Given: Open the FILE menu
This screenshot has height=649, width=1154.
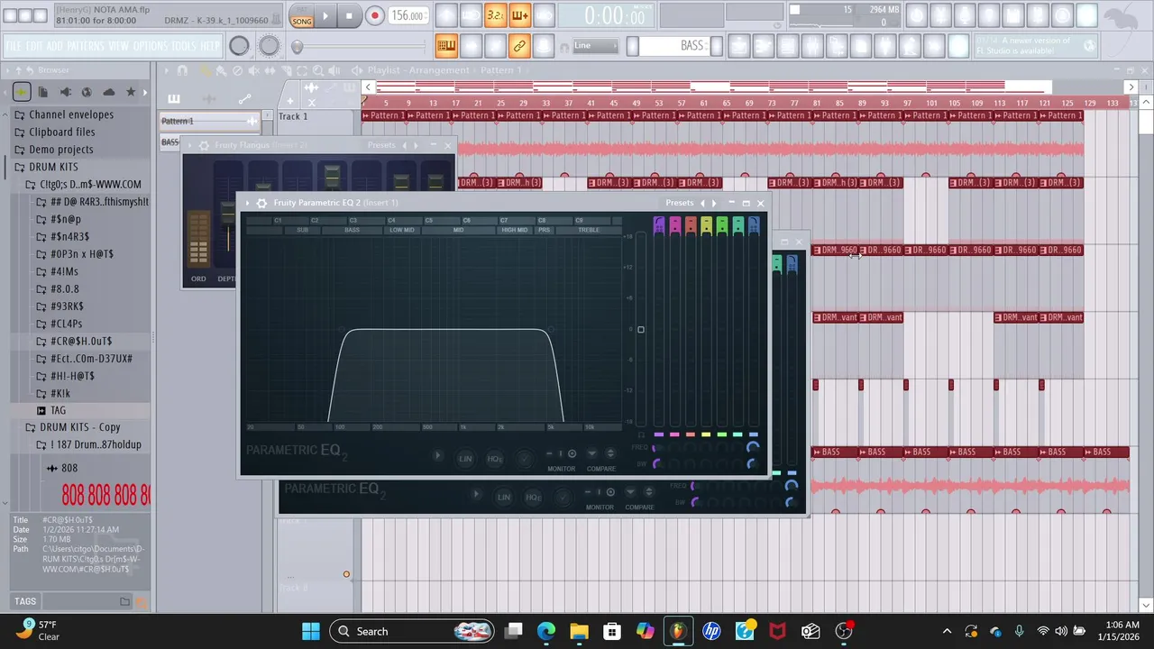Looking at the screenshot, I should (x=12, y=45).
